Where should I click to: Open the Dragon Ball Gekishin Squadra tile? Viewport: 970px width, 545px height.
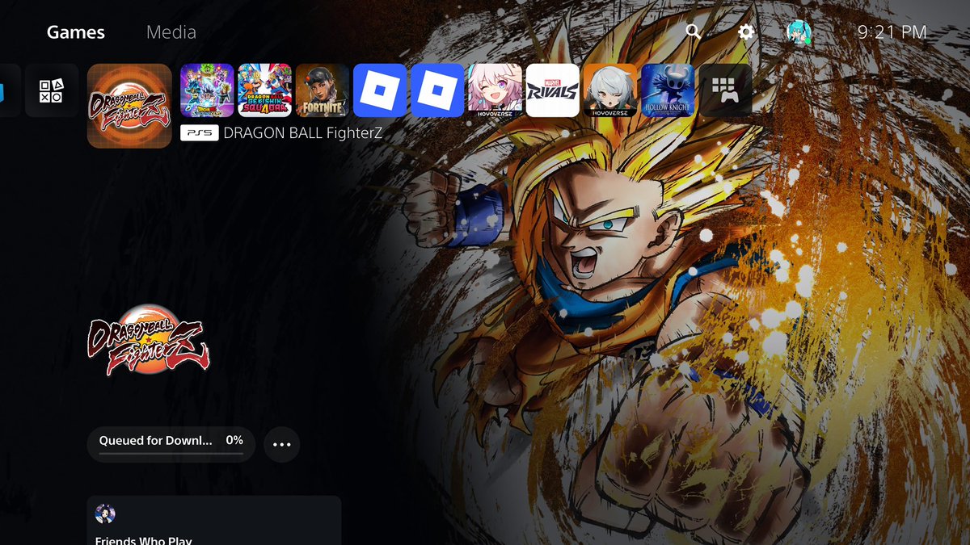click(x=264, y=90)
